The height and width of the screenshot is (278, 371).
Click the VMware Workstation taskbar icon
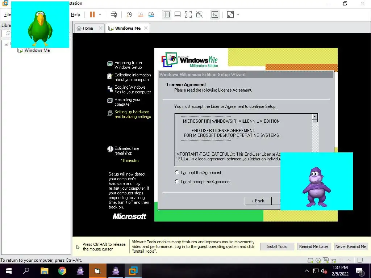point(133,271)
